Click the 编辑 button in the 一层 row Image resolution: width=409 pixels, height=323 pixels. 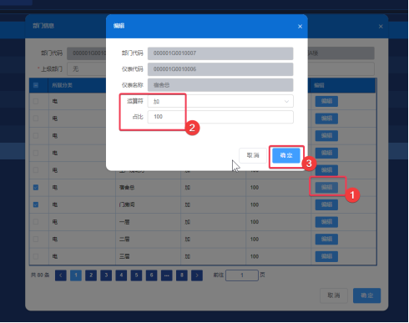[x=326, y=222]
